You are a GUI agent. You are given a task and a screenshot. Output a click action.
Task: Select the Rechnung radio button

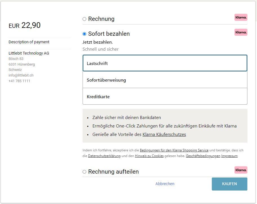[85, 19]
